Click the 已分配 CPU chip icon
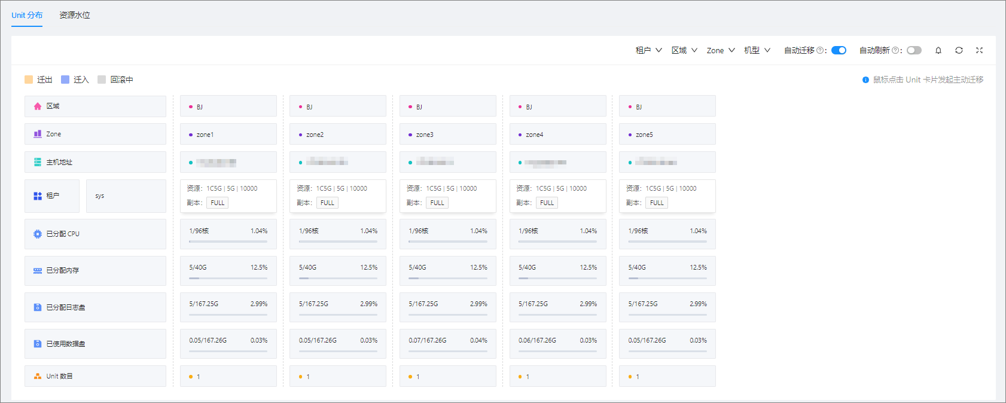Viewport: 1006px width, 403px height. click(38, 234)
